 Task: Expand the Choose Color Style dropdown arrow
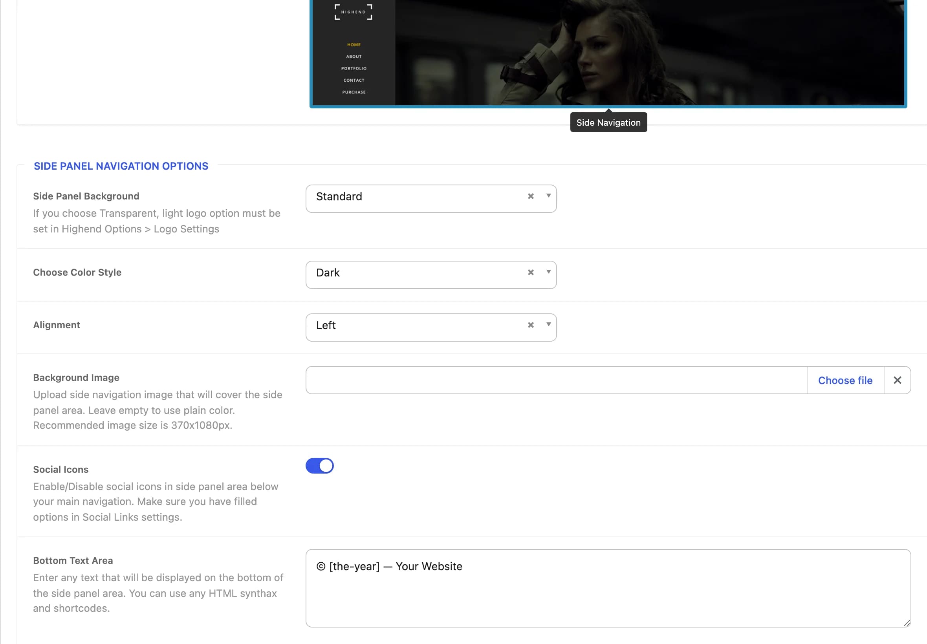pyautogui.click(x=548, y=272)
